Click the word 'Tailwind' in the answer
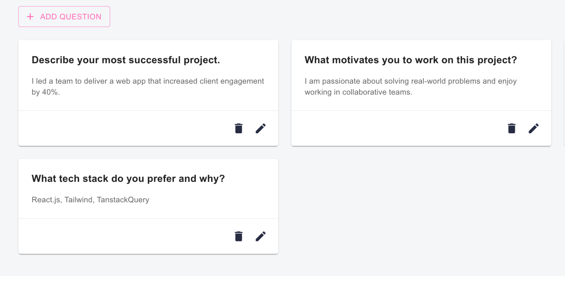 79,200
